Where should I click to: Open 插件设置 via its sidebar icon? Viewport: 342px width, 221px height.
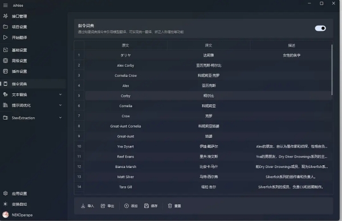[6, 71]
